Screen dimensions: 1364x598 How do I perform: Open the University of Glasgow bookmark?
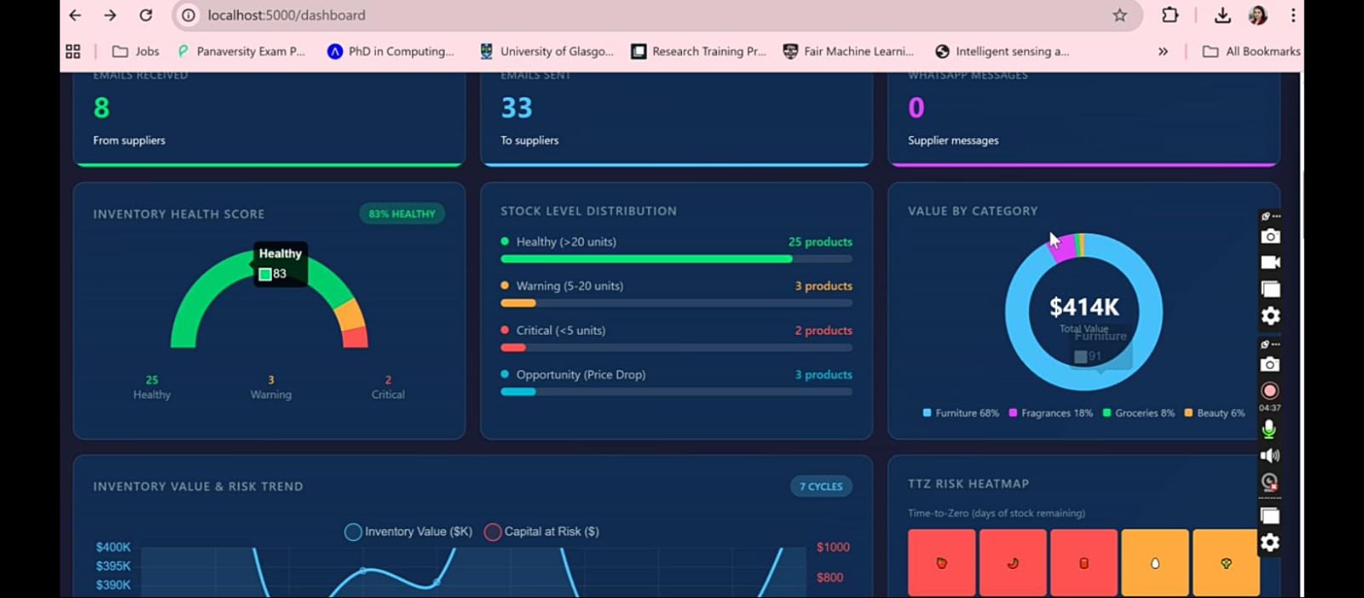click(x=546, y=52)
